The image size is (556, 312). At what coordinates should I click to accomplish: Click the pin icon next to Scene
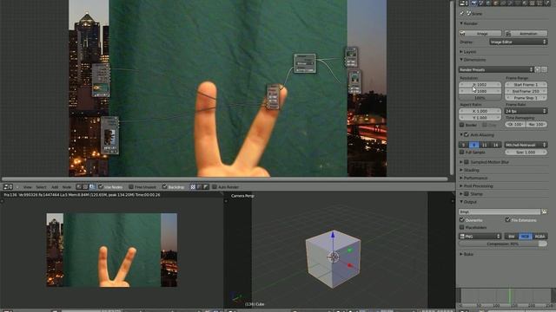point(461,14)
